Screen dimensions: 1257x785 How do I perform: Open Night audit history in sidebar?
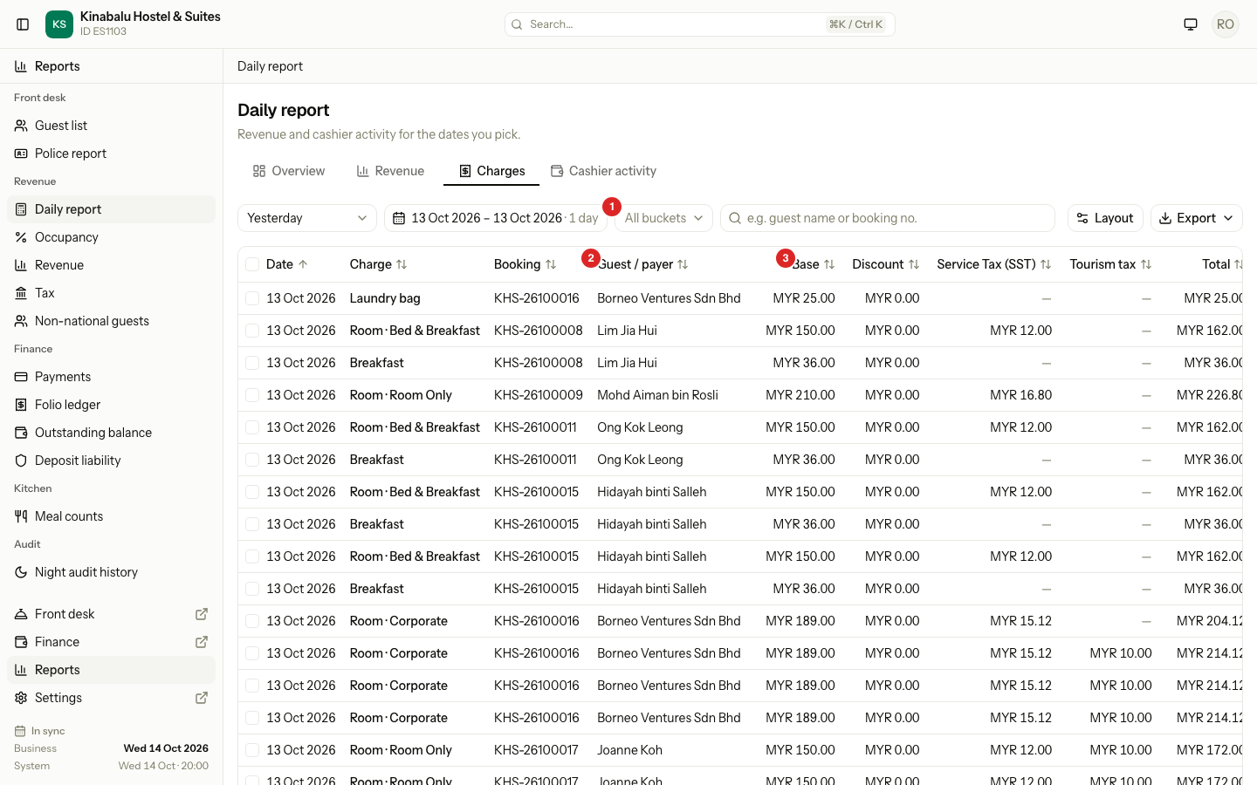tap(112, 572)
